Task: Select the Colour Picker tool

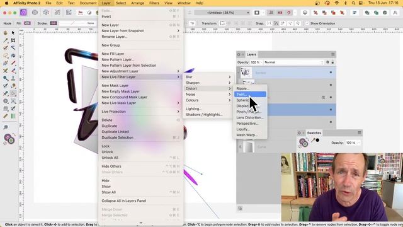Action: tap(6, 40)
